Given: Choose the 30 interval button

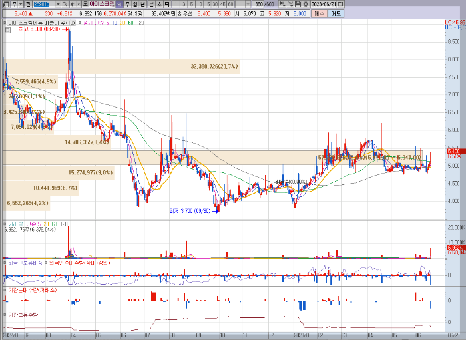Looking at the screenshot, I should point(215,4).
